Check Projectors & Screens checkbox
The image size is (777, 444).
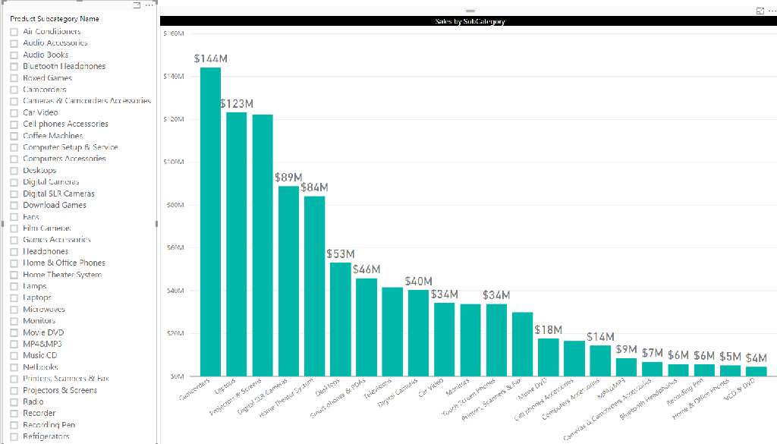click(x=14, y=390)
